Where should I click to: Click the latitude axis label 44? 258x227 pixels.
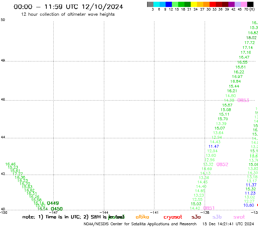point(3,137)
